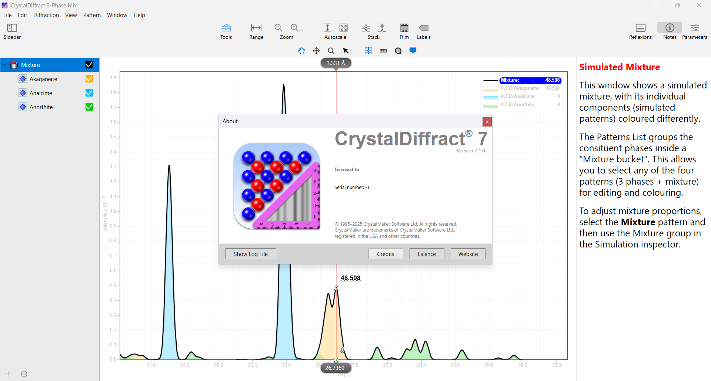The width and height of the screenshot is (711, 381).
Task: Select the magnifier zoom tool
Action: click(x=331, y=51)
